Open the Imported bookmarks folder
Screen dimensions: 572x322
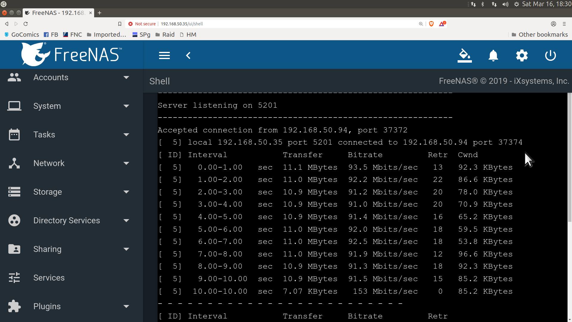[x=107, y=35]
